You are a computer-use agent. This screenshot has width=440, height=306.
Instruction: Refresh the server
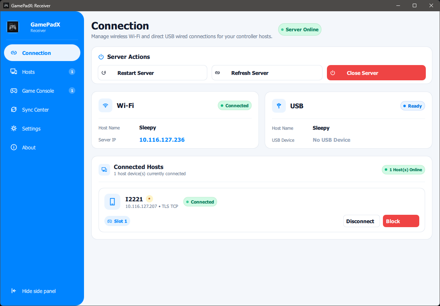coord(267,73)
